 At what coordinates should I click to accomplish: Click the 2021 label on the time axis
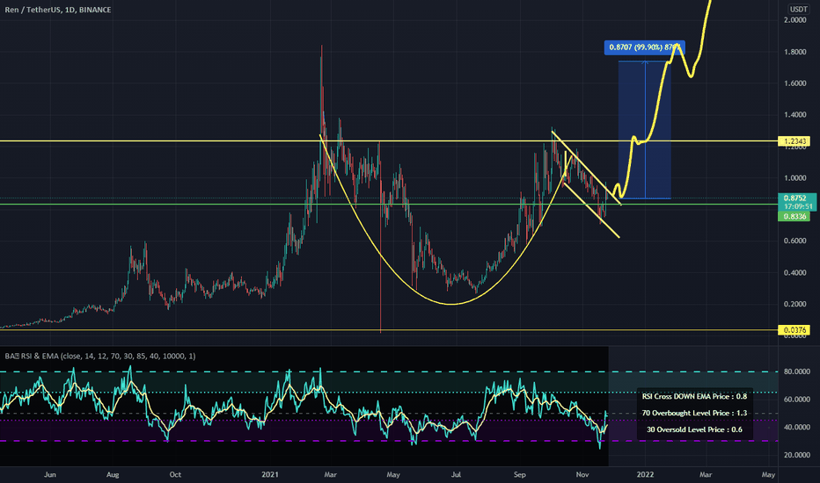(x=270, y=474)
